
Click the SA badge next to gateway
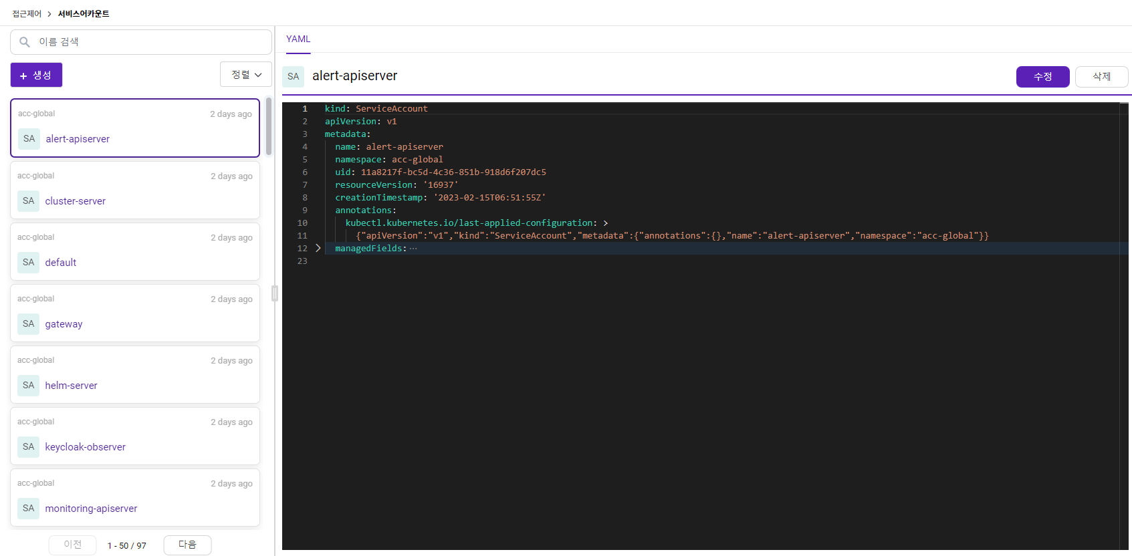(x=28, y=323)
